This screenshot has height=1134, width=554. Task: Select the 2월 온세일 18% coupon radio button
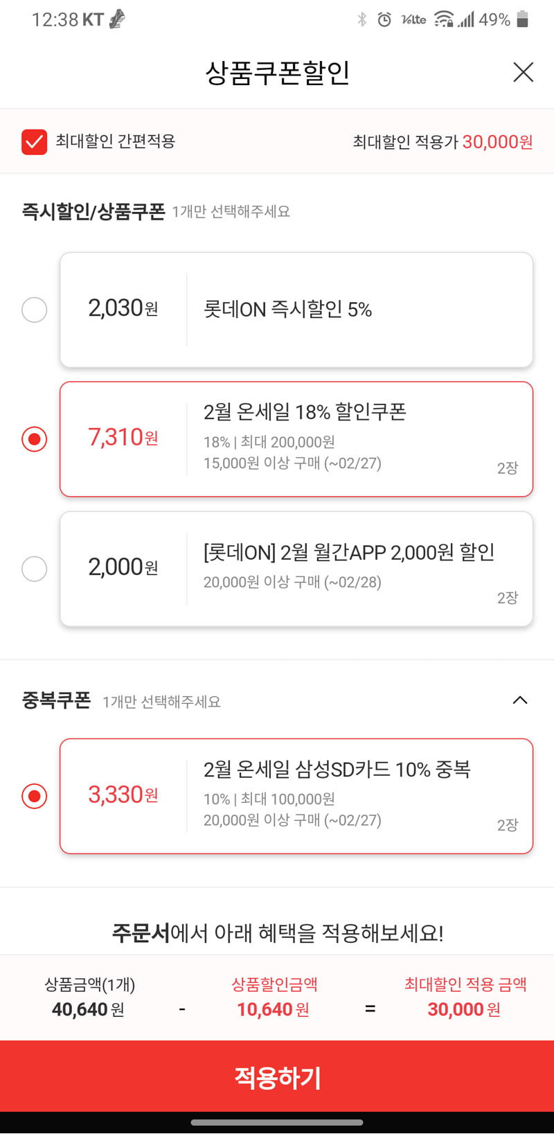(x=35, y=439)
